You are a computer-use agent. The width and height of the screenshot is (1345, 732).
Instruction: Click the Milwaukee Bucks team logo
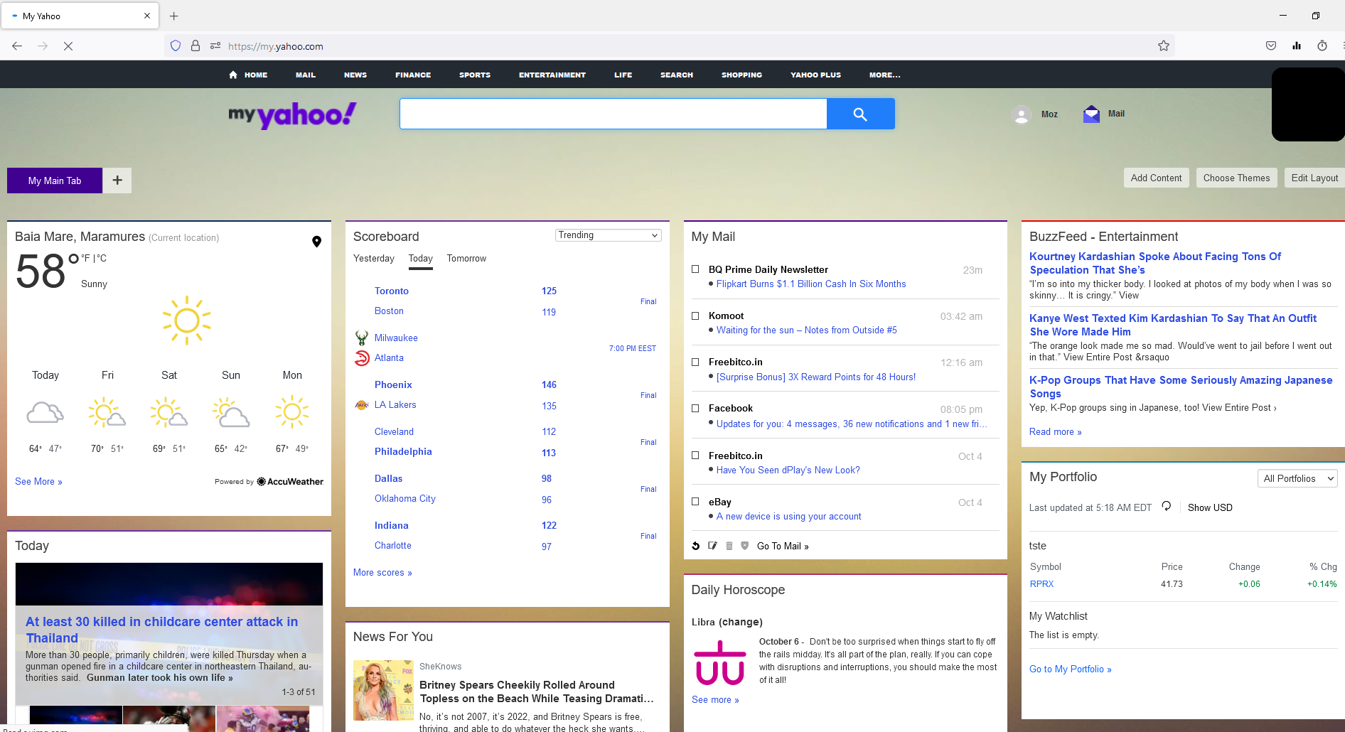(362, 337)
